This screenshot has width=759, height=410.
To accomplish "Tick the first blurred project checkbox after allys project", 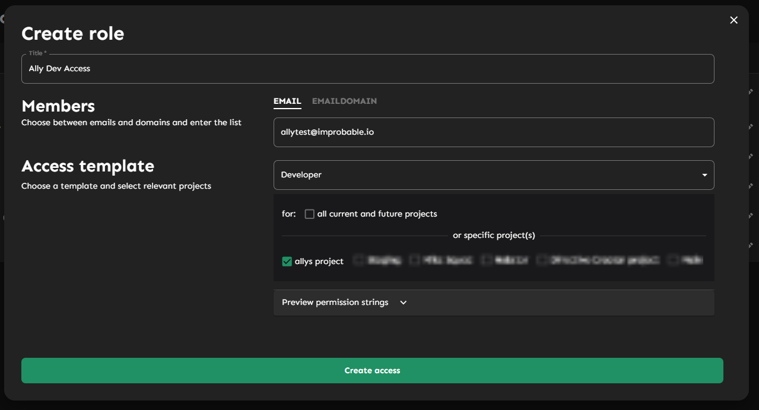I will (x=358, y=260).
